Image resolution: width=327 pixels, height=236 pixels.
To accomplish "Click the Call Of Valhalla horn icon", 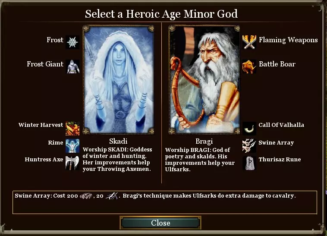I will point(249,129).
